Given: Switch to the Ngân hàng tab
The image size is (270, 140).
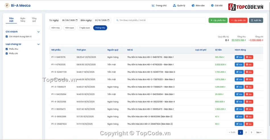Looking at the screenshot, I should tap(23, 20).
